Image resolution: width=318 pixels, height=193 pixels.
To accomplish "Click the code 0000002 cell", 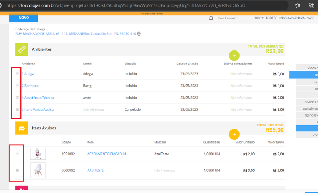I will click(x=68, y=170).
